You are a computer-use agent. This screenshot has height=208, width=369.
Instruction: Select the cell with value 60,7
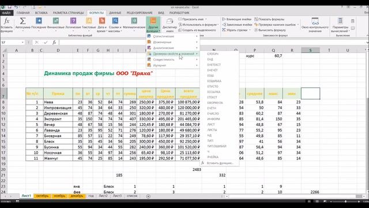(x=273, y=56)
